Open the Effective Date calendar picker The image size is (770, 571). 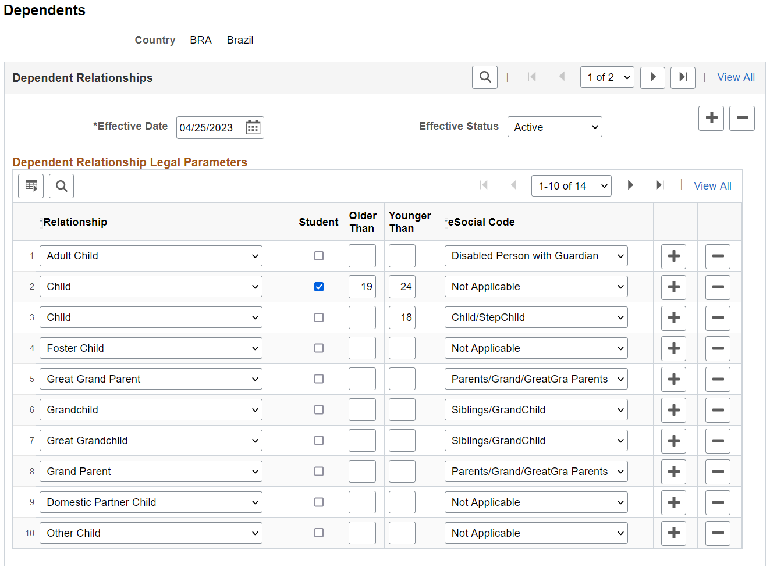pos(253,127)
